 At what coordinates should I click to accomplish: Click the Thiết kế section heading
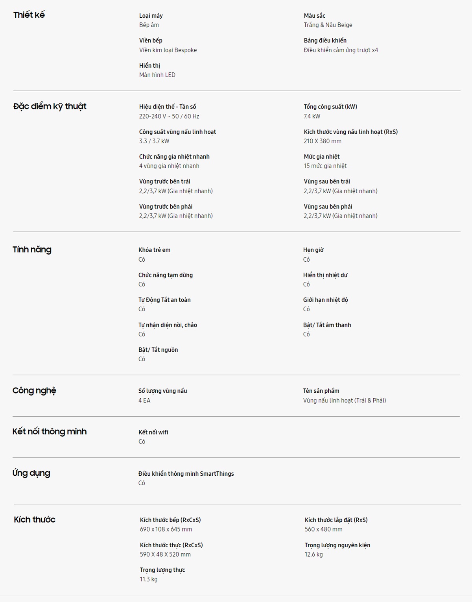pyautogui.click(x=29, y=15)
